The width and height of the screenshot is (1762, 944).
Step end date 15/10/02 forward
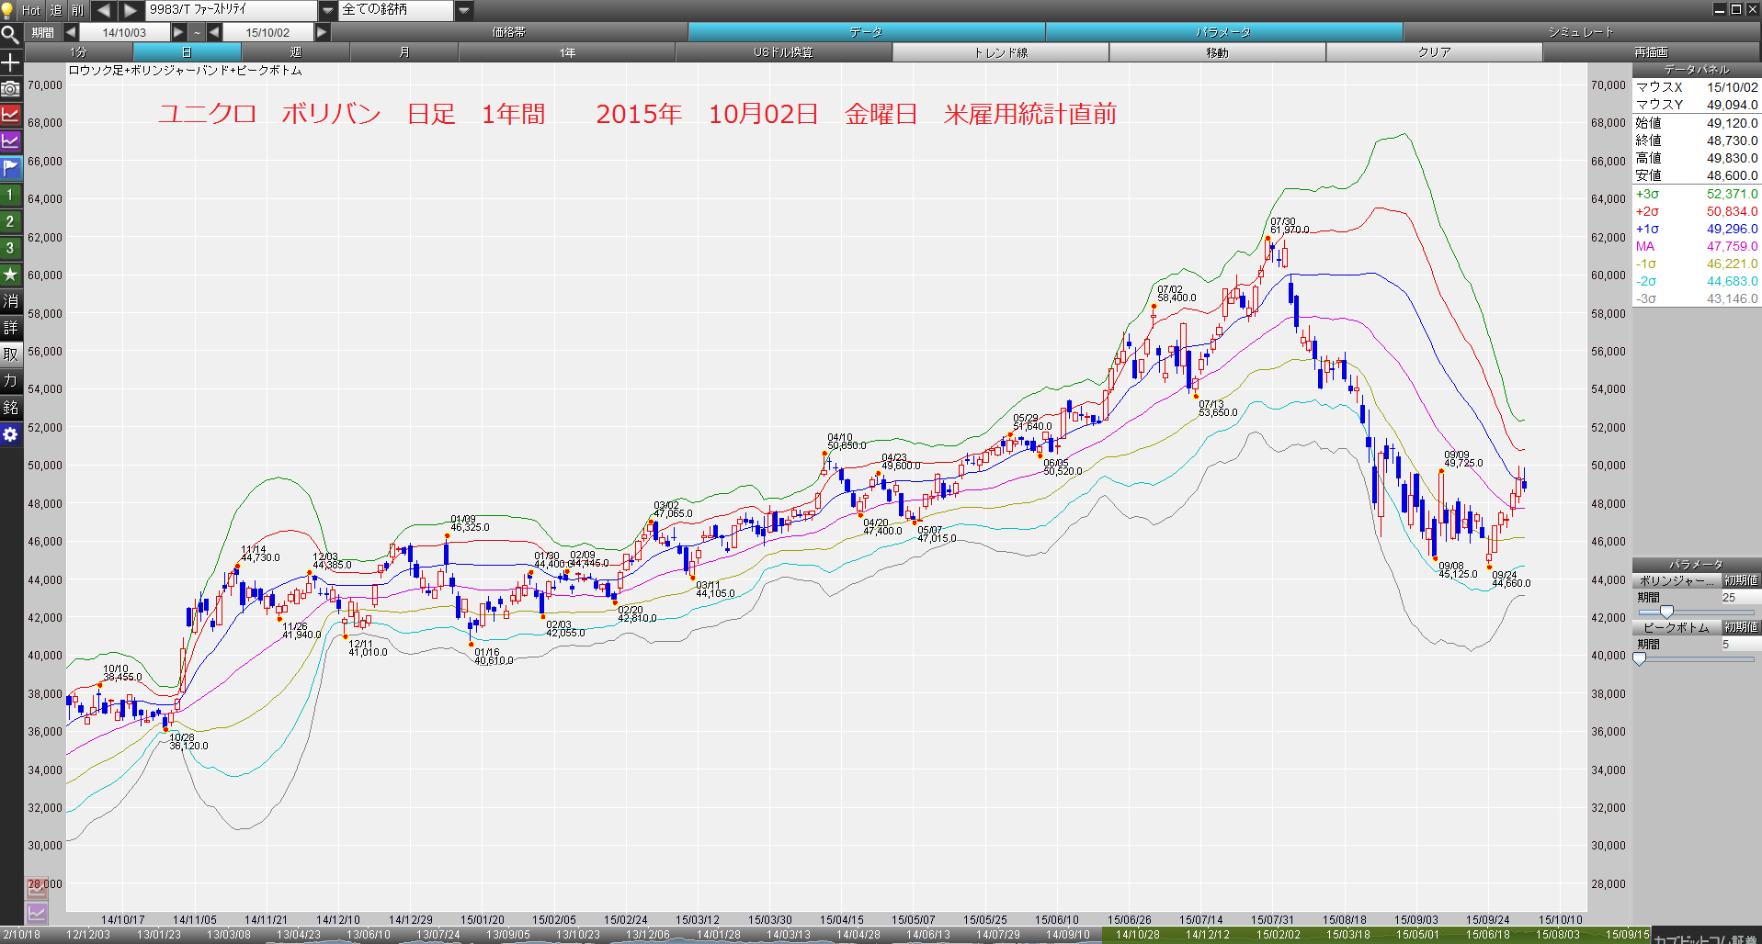[x=322, y=32]
